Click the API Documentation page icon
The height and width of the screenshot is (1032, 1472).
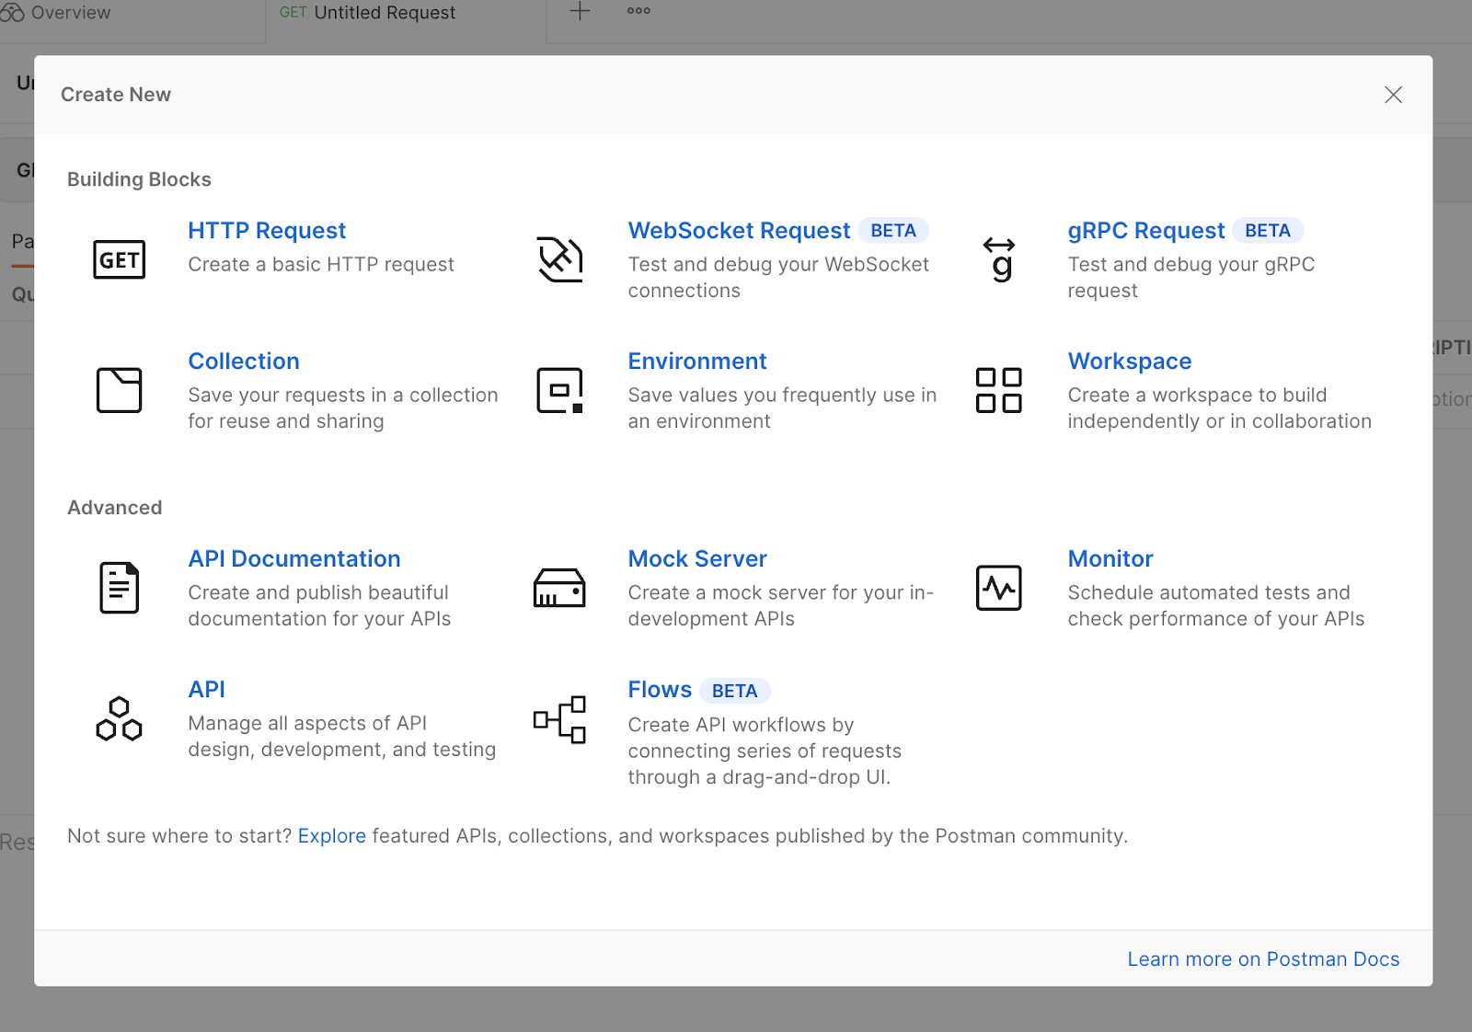coord(120,588)
